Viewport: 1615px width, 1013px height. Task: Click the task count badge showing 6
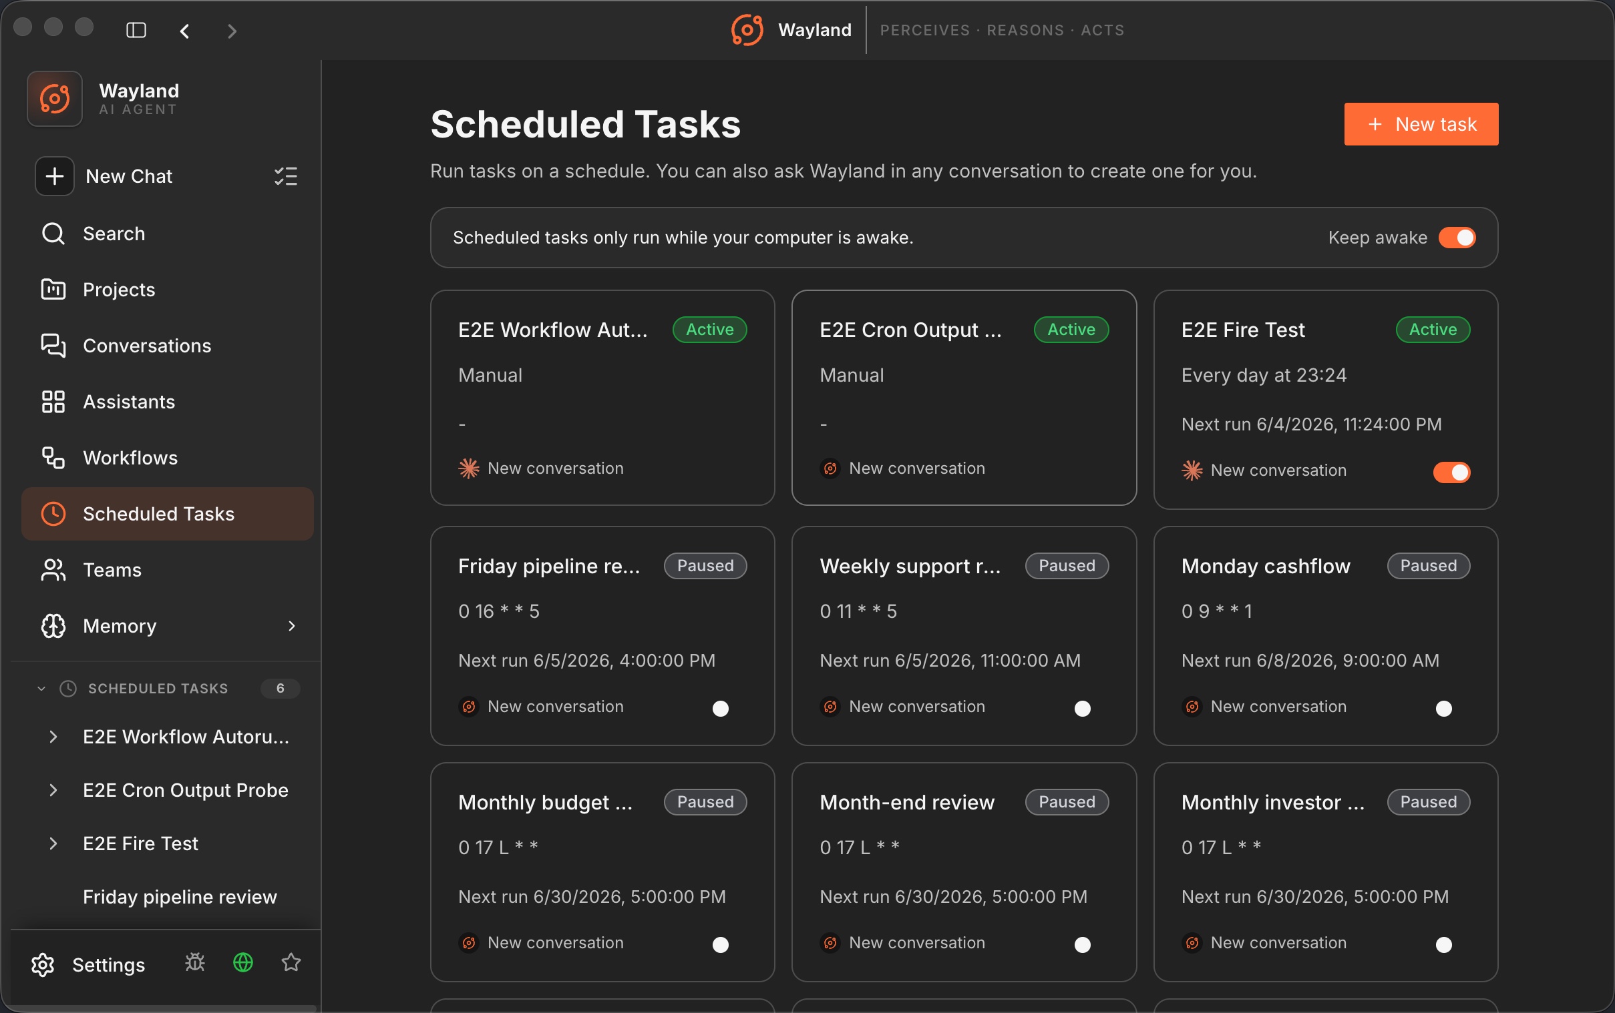[x=281, y=689]
